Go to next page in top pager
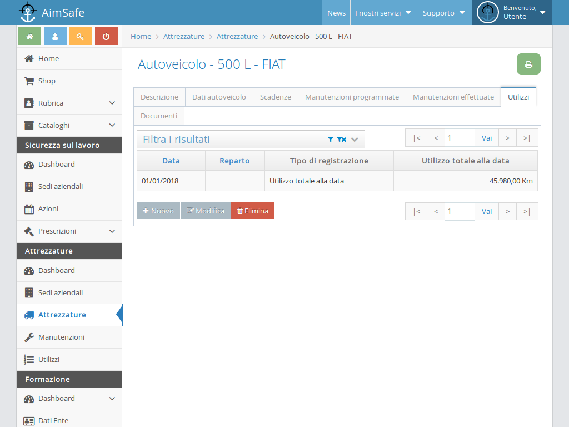This screenshot has width=569, height=427. tap(508, 138)
